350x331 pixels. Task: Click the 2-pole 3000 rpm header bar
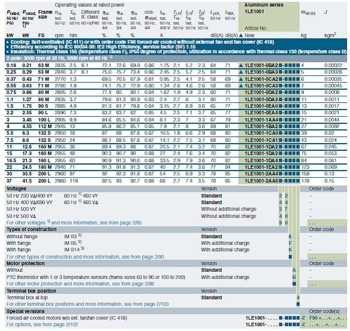[x=176, y=58]
